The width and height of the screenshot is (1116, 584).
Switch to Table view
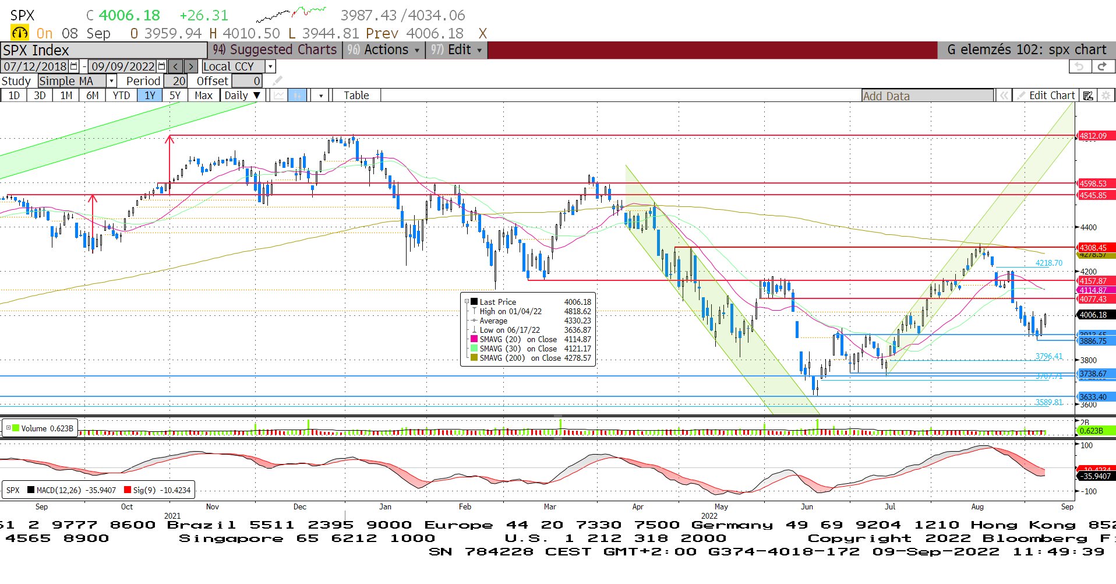click(356, 96)
